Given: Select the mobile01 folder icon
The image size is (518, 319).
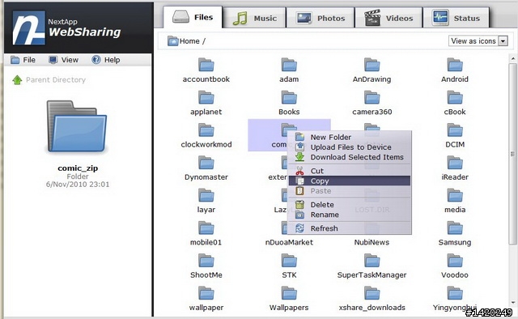Looking at the screenshot, I should click(206, 228).
